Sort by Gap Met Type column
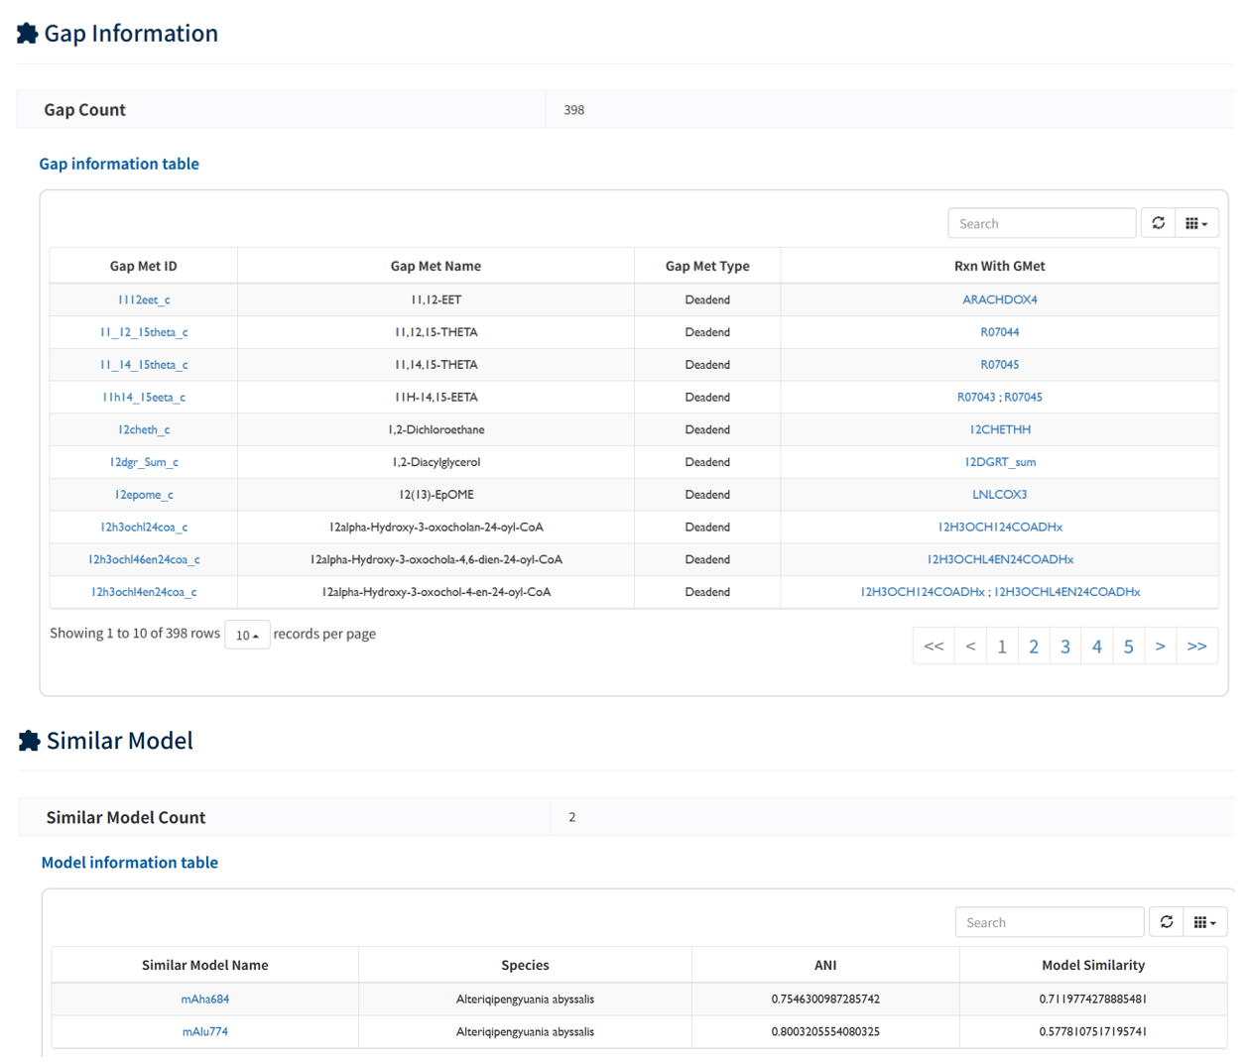 click(706, 266)
